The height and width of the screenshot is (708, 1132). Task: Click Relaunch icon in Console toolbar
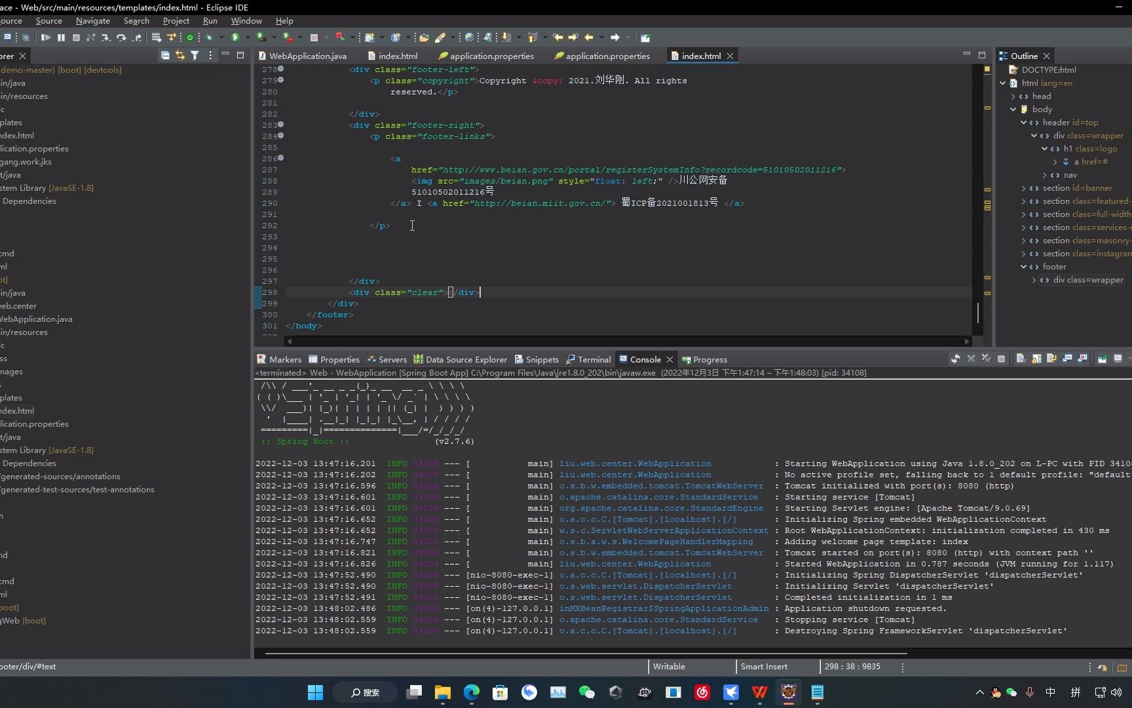[x=956, y=359]
